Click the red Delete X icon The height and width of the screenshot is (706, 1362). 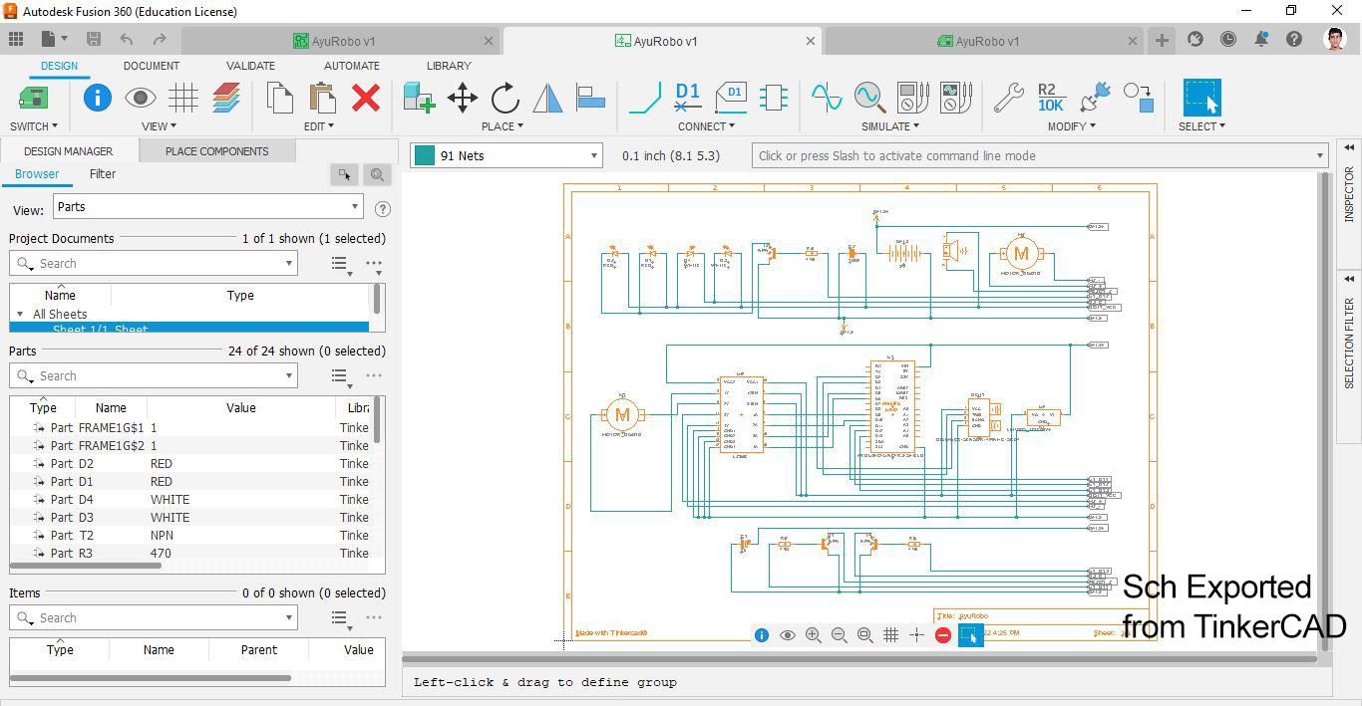(366, 98)
